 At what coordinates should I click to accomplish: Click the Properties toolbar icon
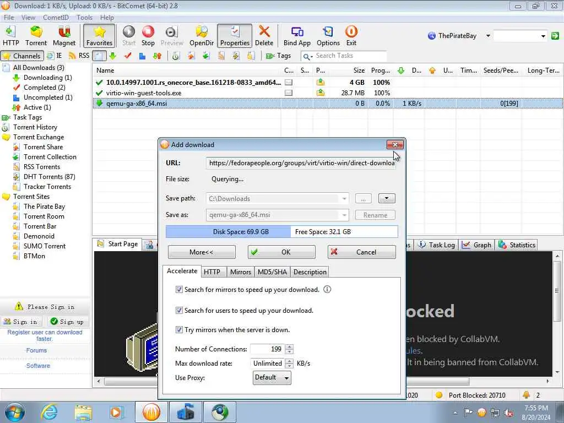coord(235,36)
